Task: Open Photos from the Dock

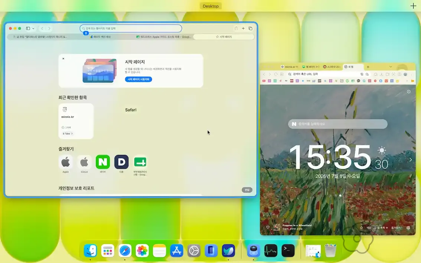Action: [142, 251]
